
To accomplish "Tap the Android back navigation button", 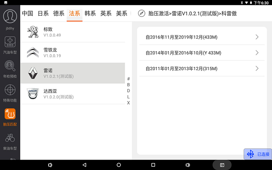I will click(x=84, y=165).
